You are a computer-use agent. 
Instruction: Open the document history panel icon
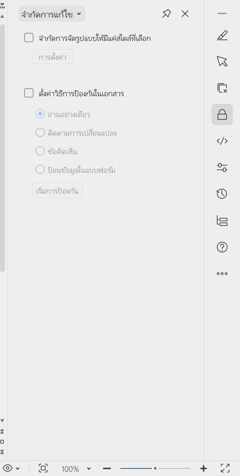click(x=222, y=194)
